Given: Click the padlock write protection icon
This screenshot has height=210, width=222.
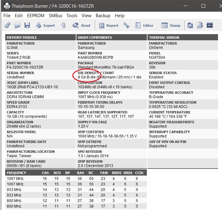Looking at the screenshot, I should pyautogui.click(x=63, y=26).
